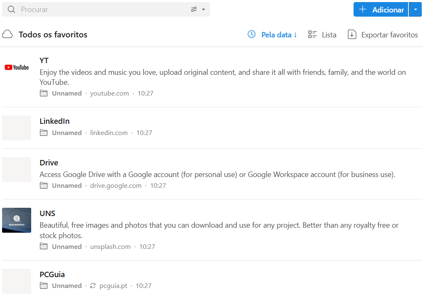Click the export download icon

click(x=352, y=34)
